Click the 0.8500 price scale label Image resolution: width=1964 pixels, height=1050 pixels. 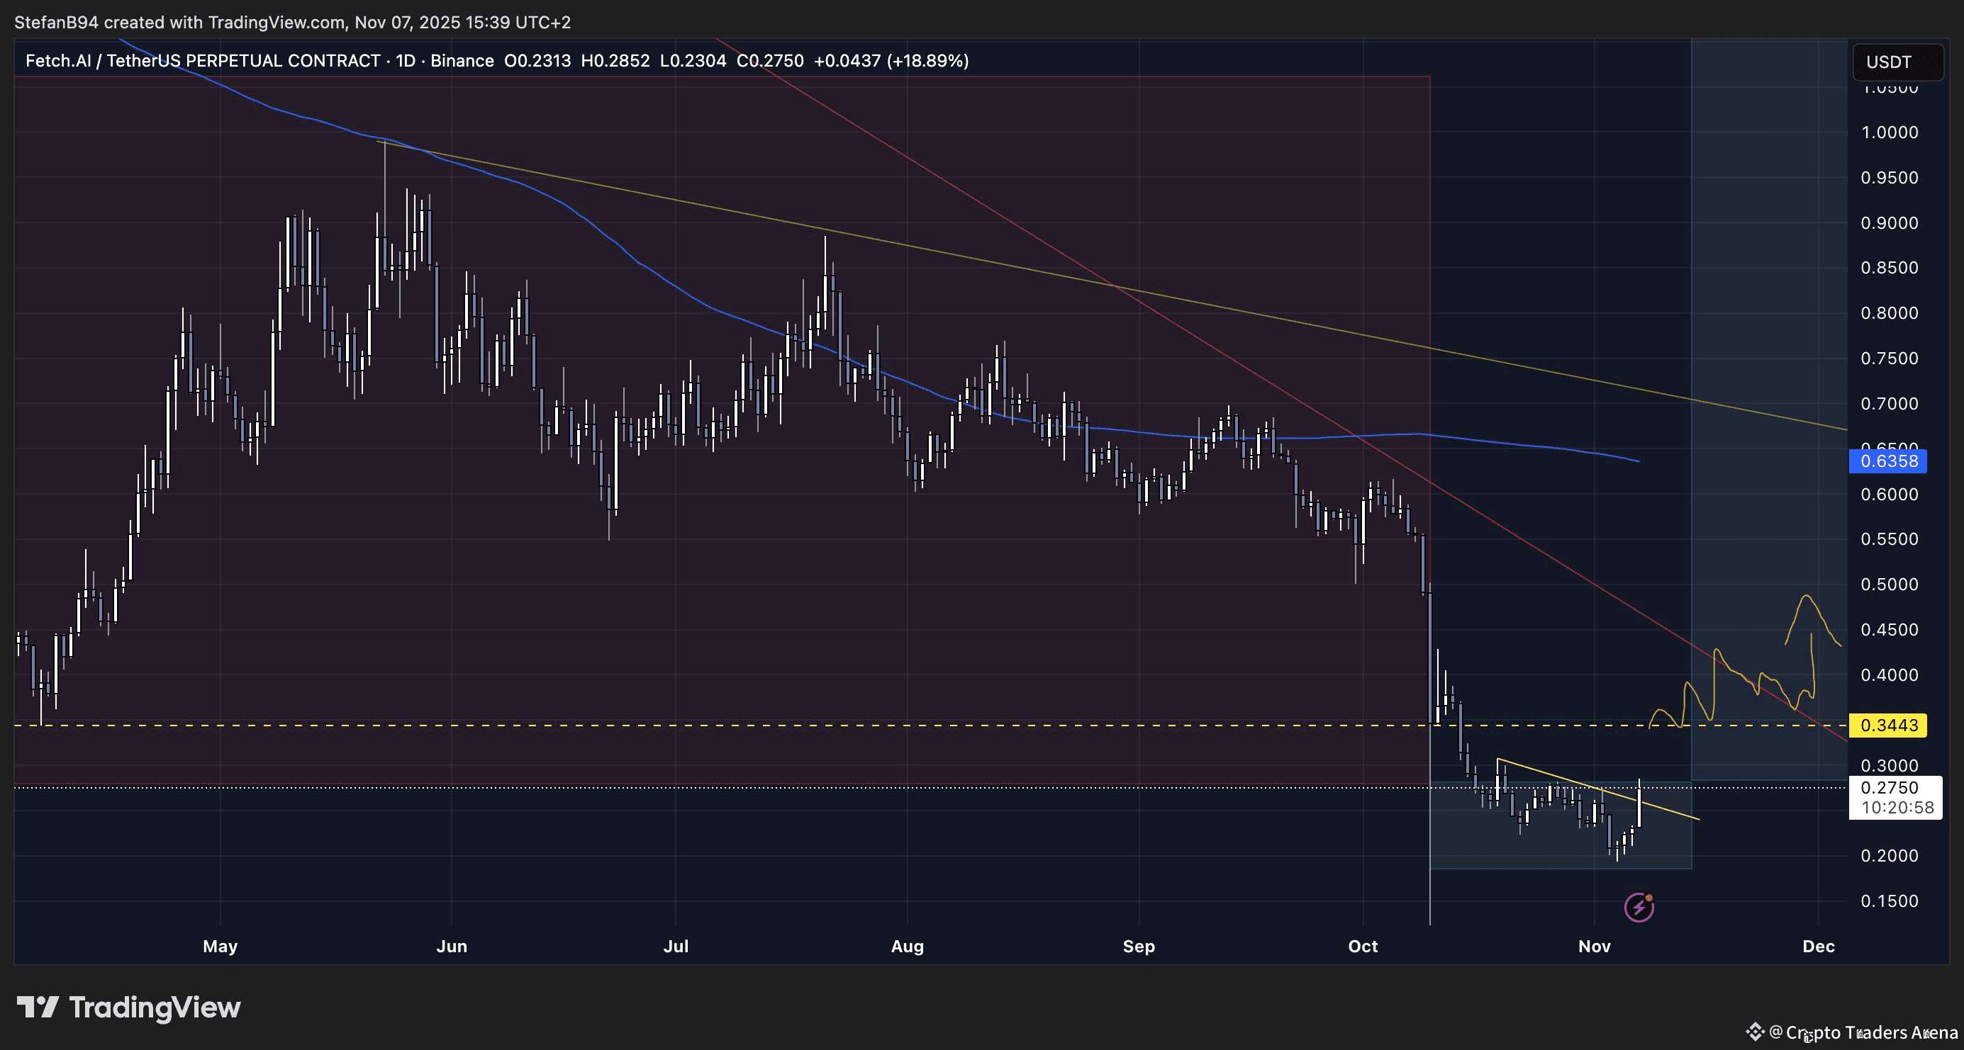[x=1890, y=267]
